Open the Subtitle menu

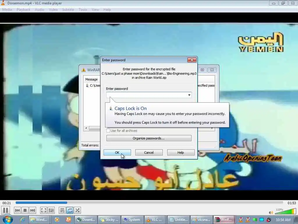click(x=68, y=10)
